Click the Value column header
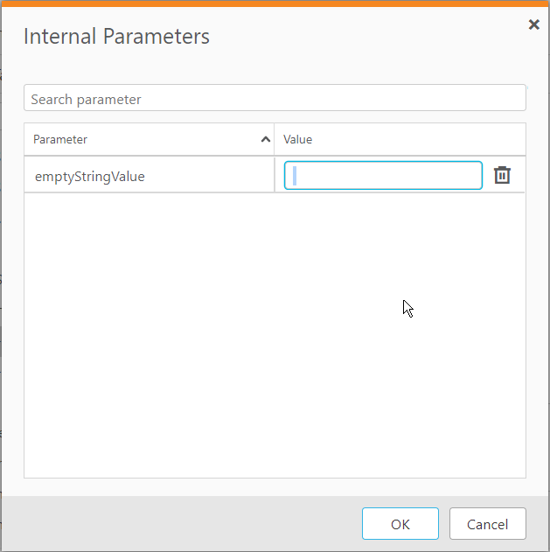Screen dimensions: 550x552 pyautogui.click(x=298, y=140)
